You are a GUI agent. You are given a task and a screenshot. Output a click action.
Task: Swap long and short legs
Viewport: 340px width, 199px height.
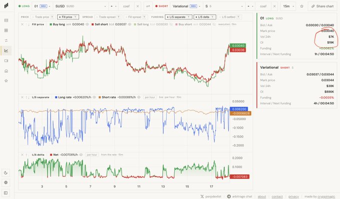148,6
